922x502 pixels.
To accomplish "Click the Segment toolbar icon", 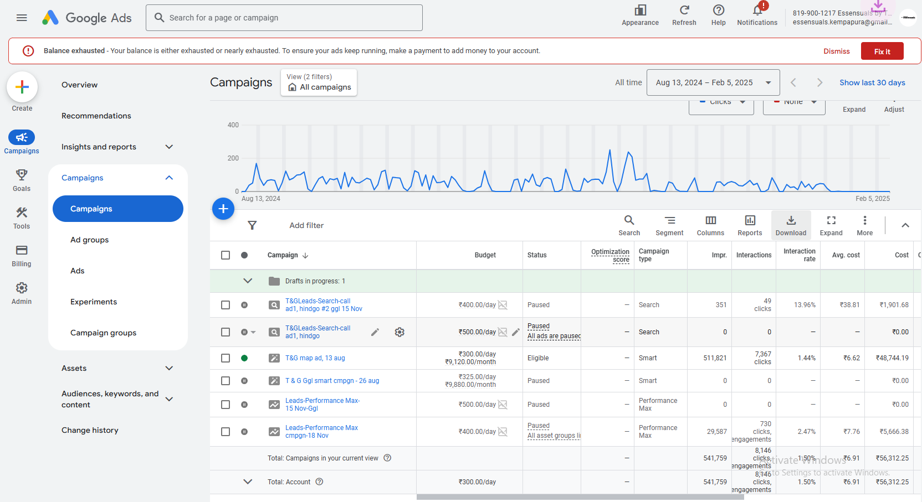I will (x=669, y=225).
